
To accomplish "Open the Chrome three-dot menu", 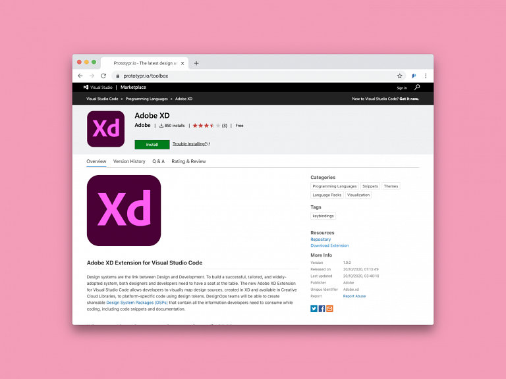I will pos(426,76).
